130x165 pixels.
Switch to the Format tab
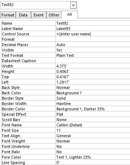(8, 15)
